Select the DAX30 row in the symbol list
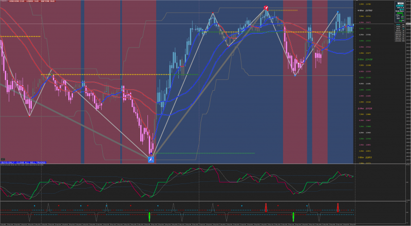Image resolution: width=411 pixels, height=226 pixels. click(x=400, y=31)
